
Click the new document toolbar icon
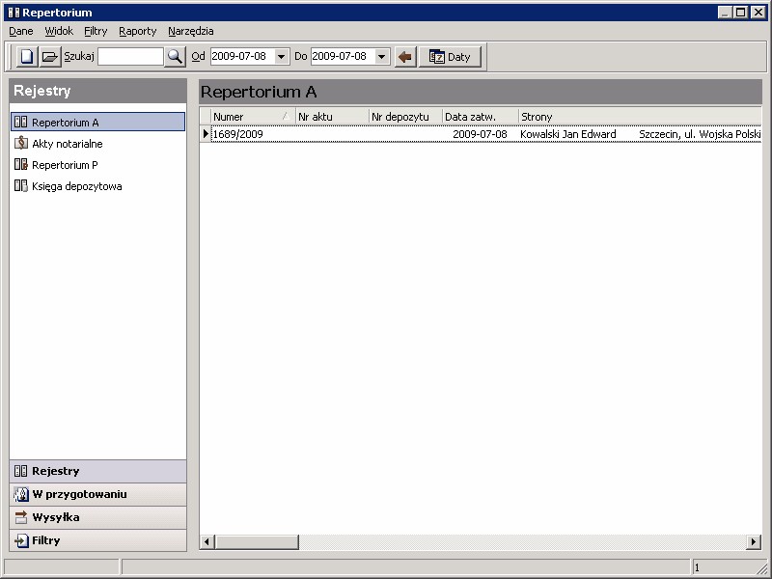pyautogui.click(x=27, y=57)
